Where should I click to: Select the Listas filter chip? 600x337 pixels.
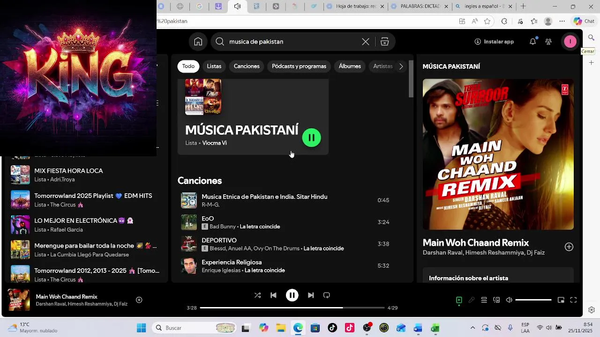point(214,66)
